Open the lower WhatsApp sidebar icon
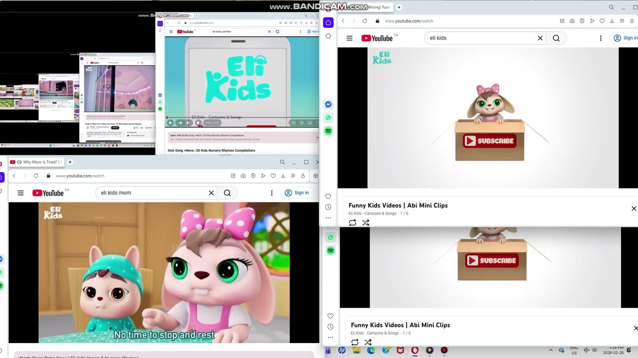The height and width of the screenshot is (358, 638). (330, 238)
